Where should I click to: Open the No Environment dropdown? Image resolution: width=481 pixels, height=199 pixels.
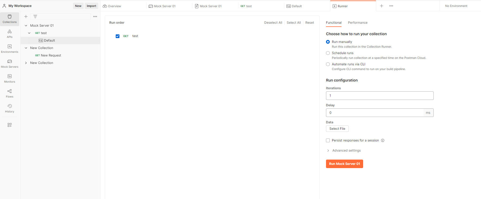click(x=456, y=6)
